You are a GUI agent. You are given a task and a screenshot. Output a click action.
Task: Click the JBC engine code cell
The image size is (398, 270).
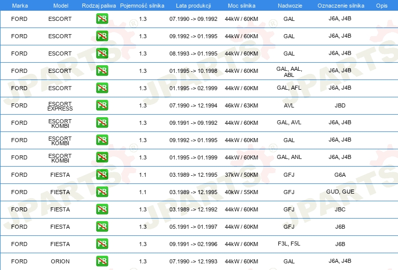[x=340, y=209]
